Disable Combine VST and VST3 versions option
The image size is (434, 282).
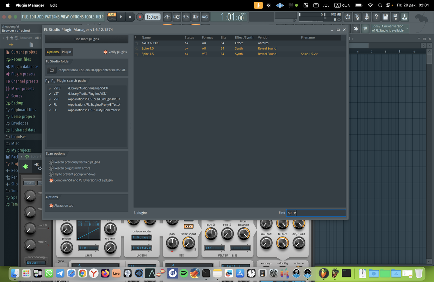(51, 180)
